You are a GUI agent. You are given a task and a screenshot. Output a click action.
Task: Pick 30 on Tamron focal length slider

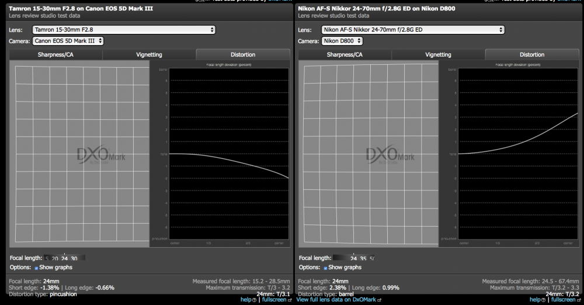[x=74, y=258]
